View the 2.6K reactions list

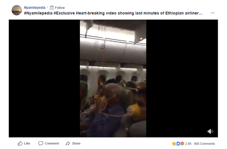[x=188, y=143]
